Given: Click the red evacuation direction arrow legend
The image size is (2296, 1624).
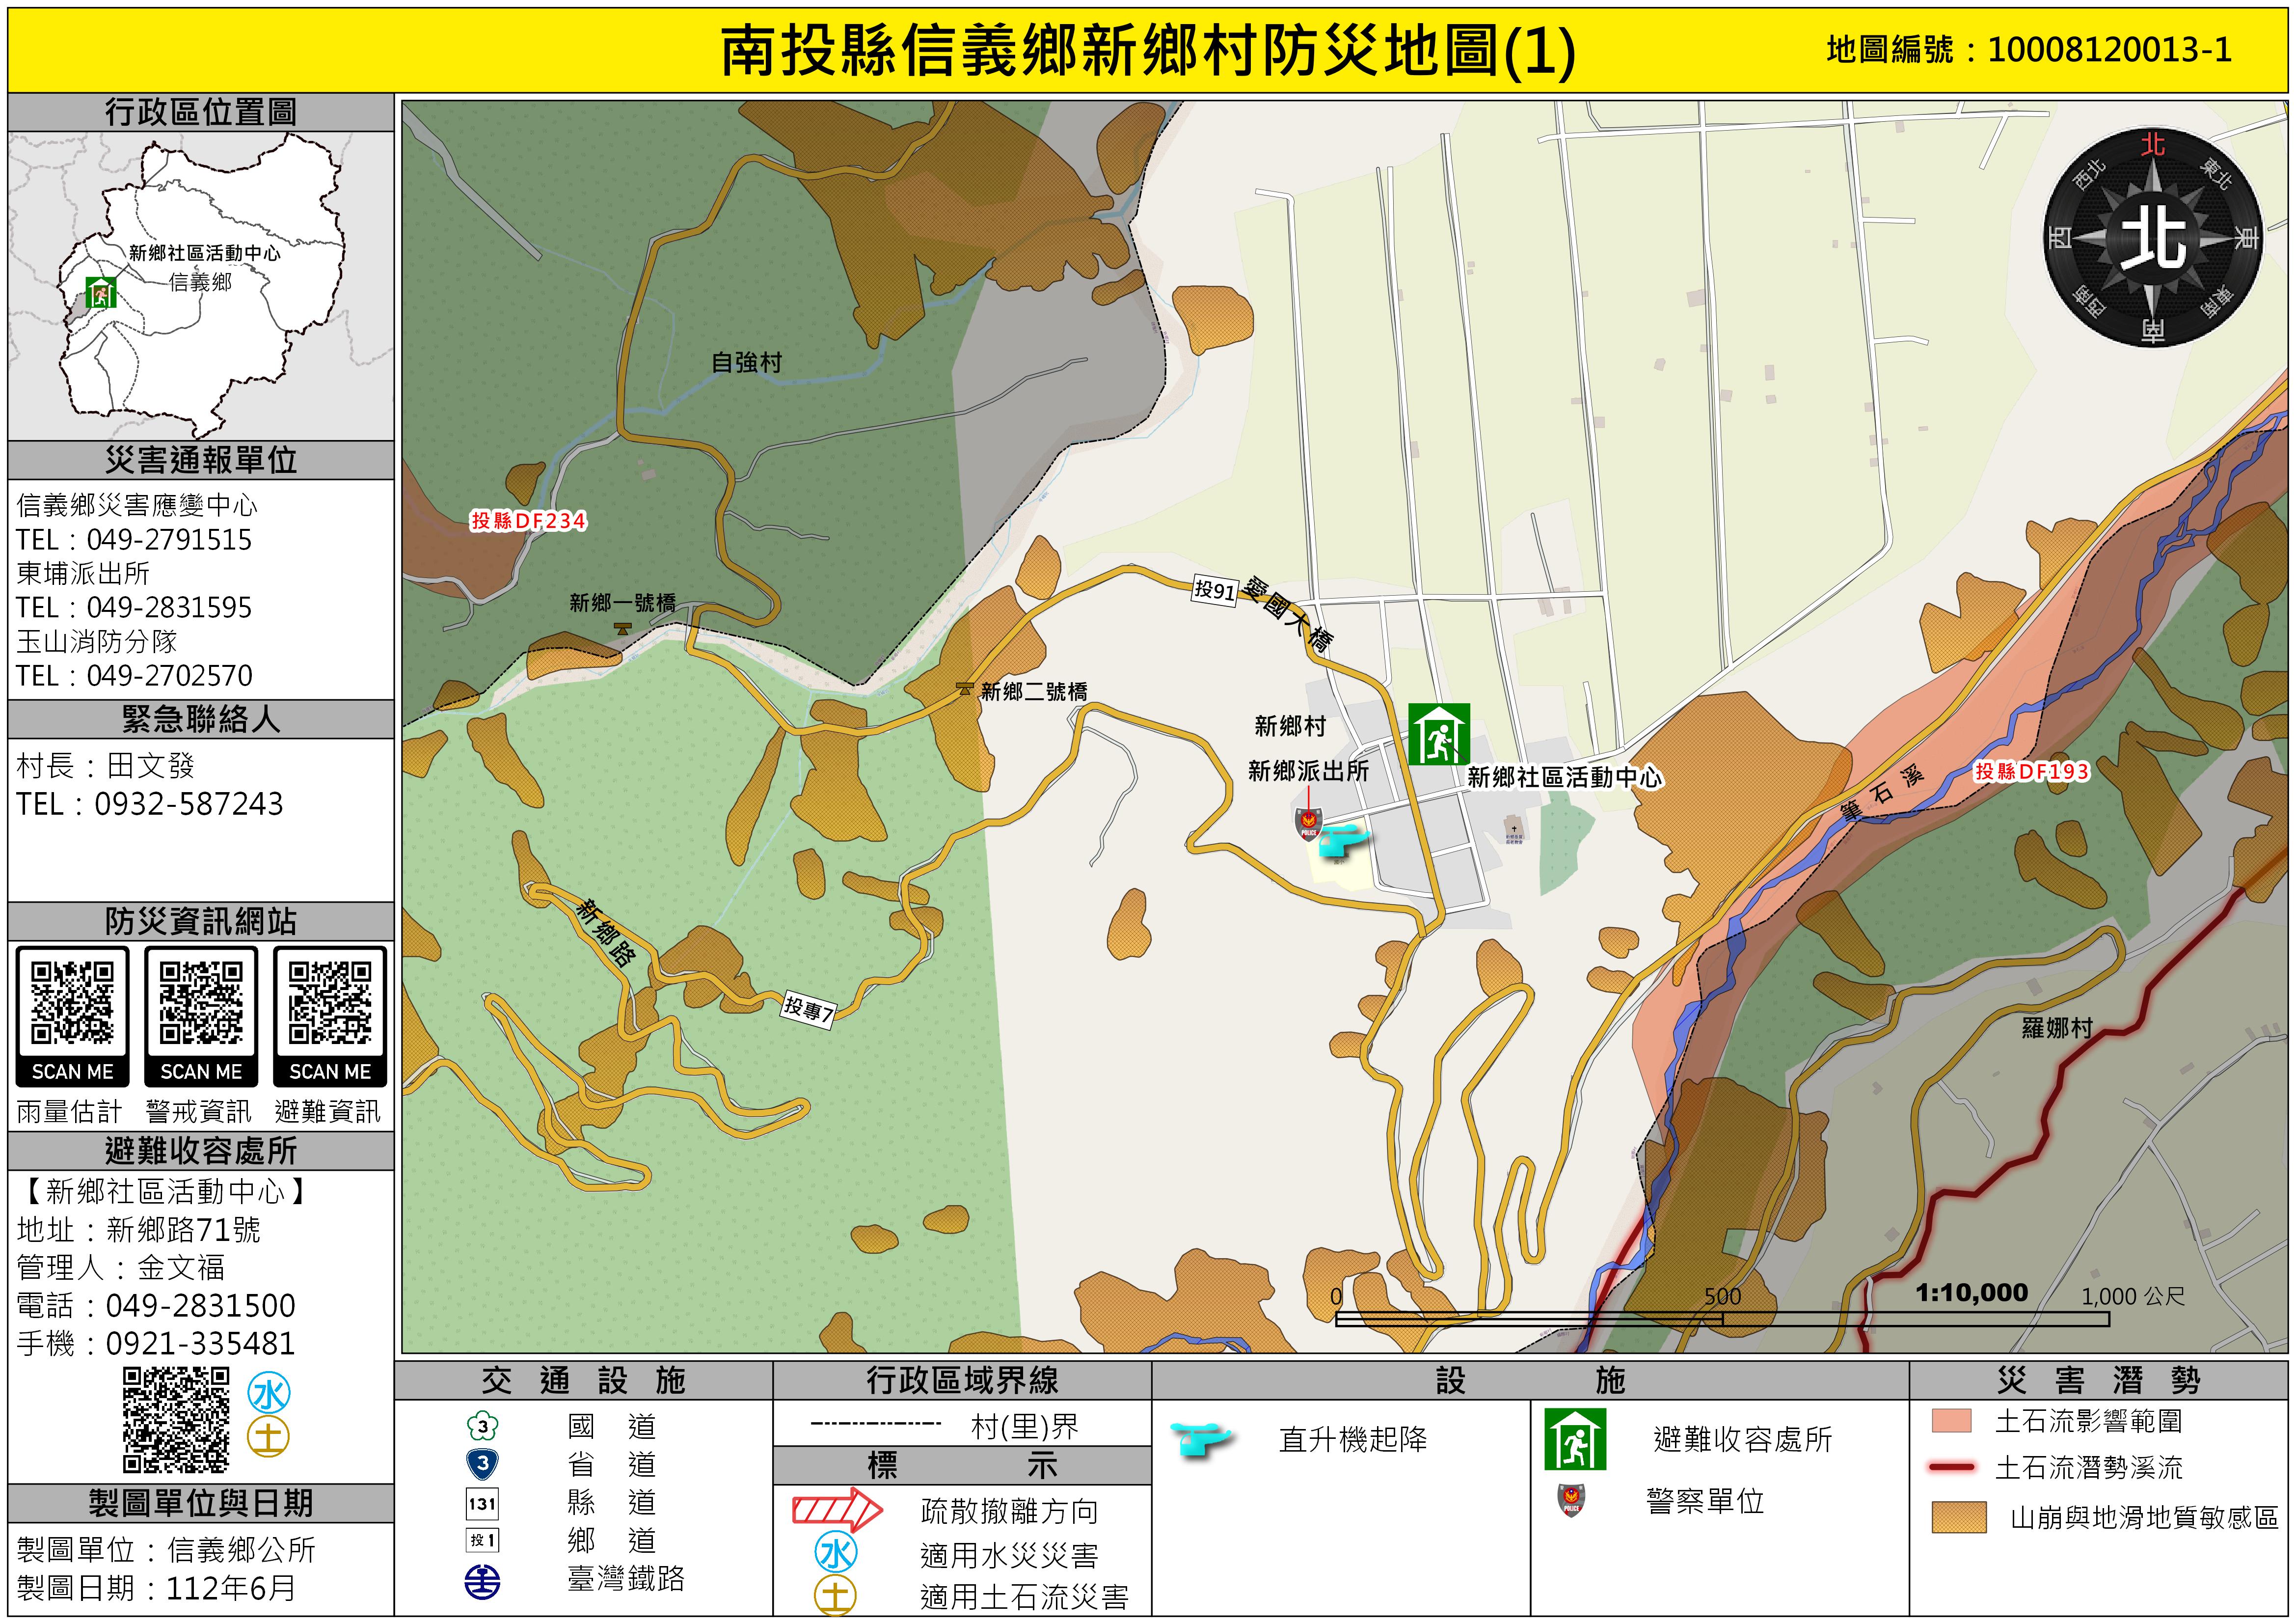Looking at the screenshot, I should click(837, 1509).
